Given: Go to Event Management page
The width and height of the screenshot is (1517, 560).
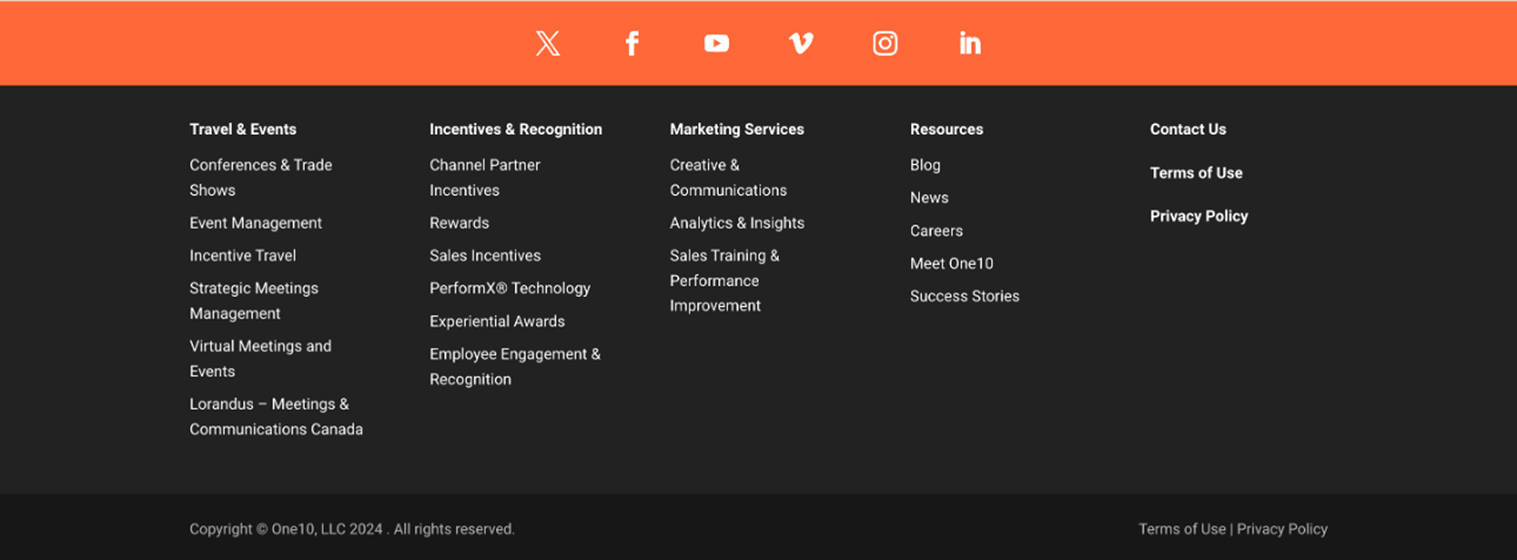Looking at the screenshot, I should click(x=256, y=223).
